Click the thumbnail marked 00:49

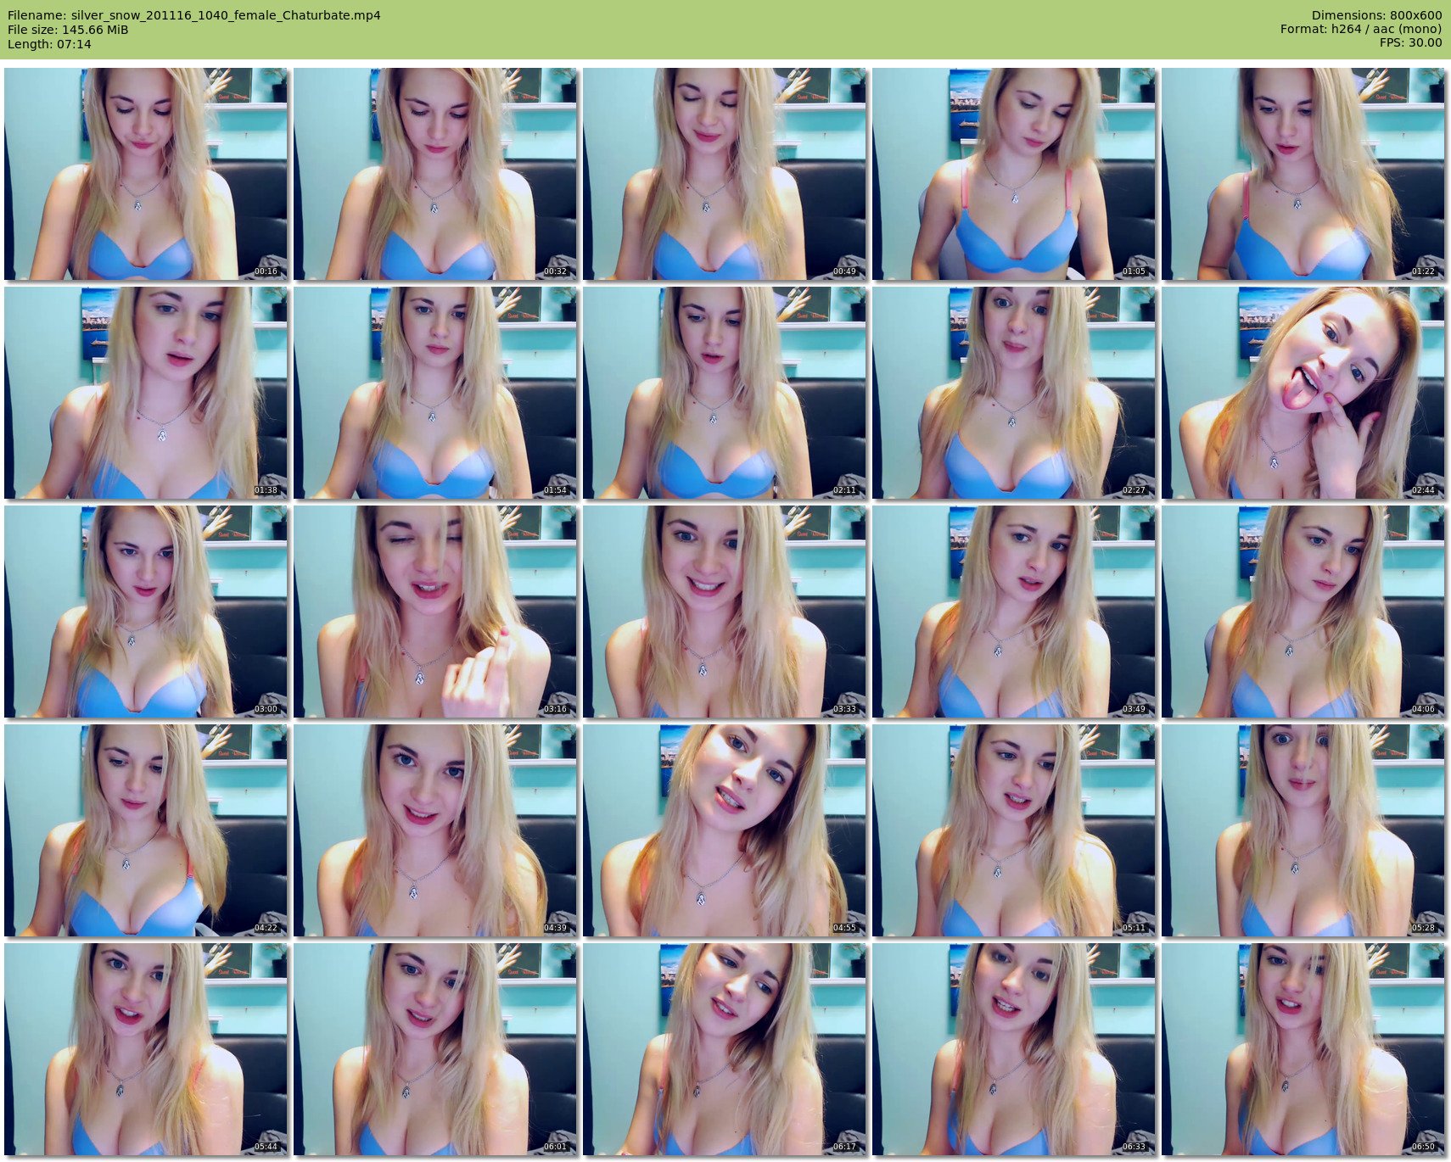tap(725, 174)
